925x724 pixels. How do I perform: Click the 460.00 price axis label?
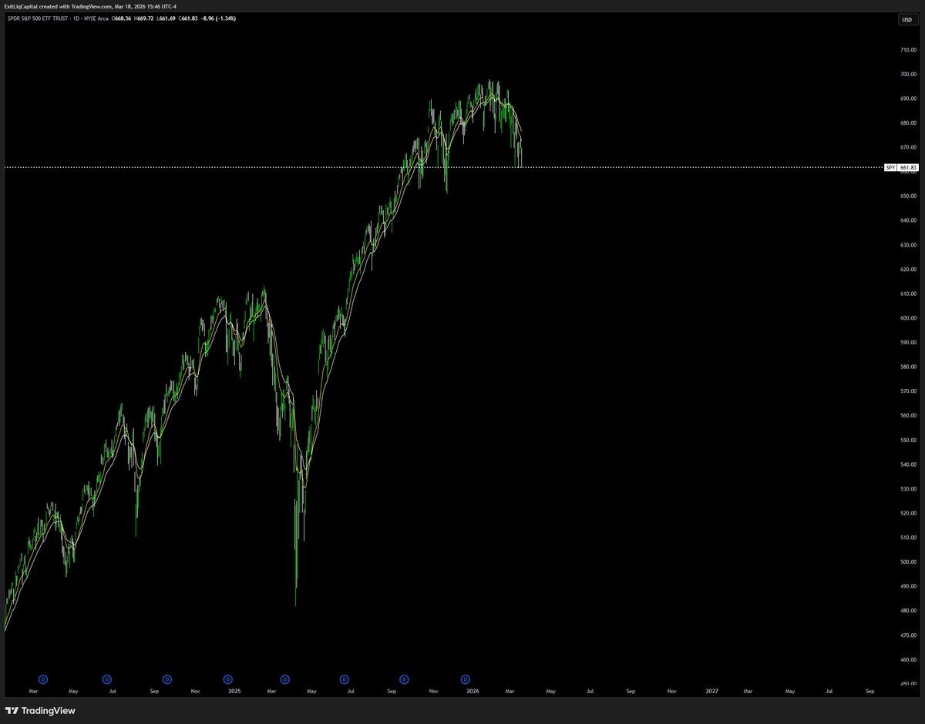tap(907, 660)
